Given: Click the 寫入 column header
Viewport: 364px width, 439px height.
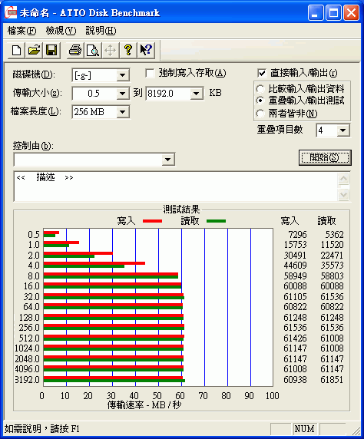Looking at the screenshot, I should (290, 221).
